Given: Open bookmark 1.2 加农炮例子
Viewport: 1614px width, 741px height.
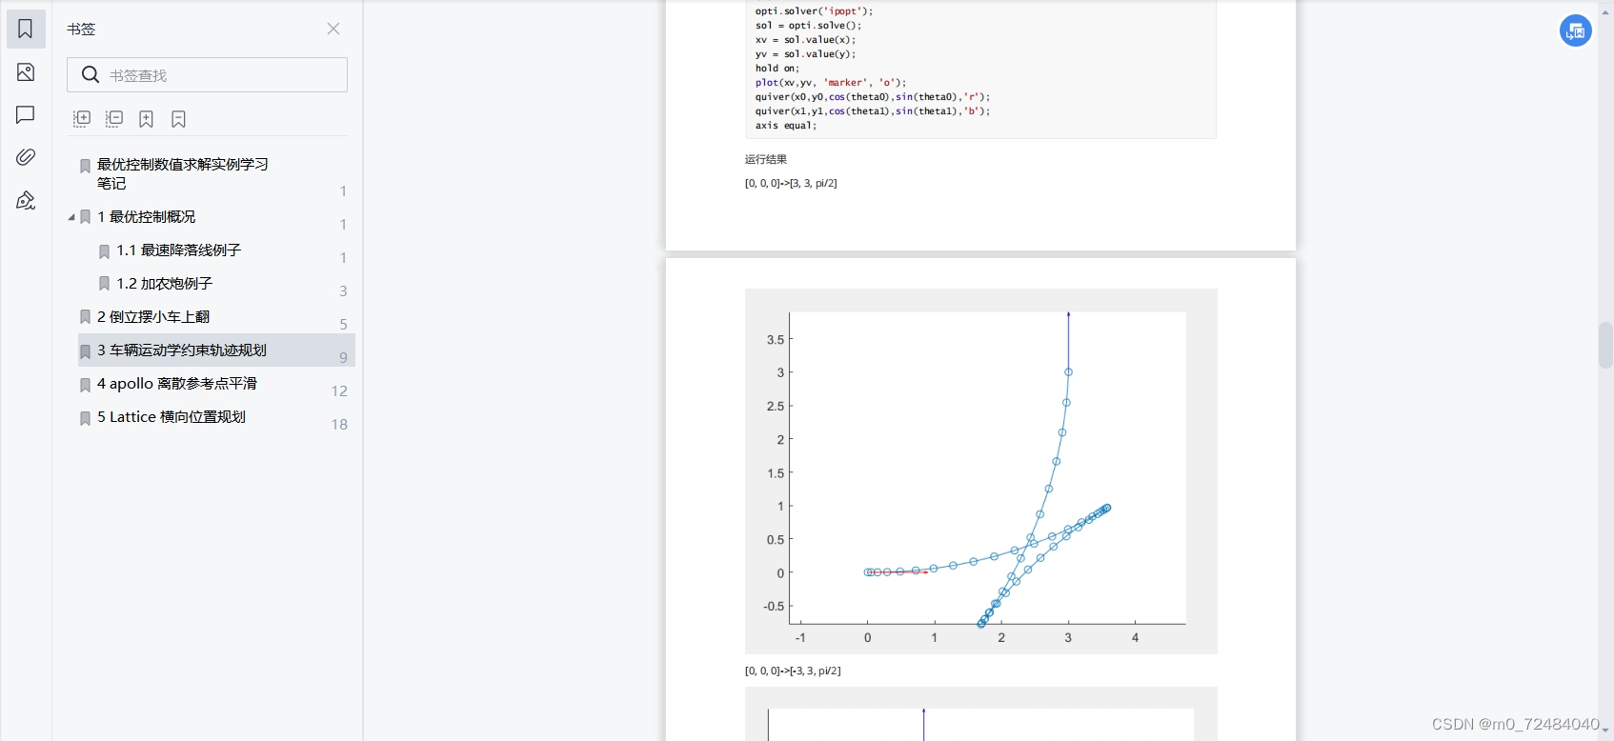Looking at the screenshot, I should click(164, 284).
